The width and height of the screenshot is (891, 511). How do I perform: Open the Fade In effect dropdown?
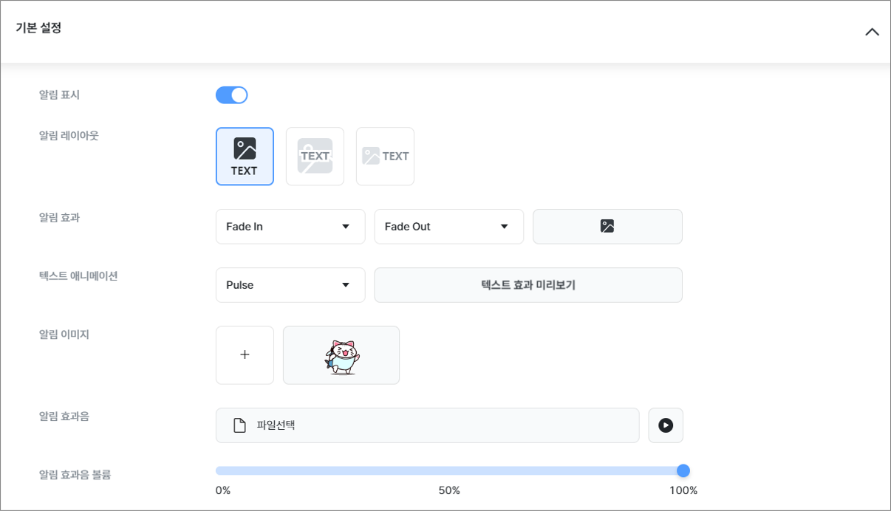290,227
